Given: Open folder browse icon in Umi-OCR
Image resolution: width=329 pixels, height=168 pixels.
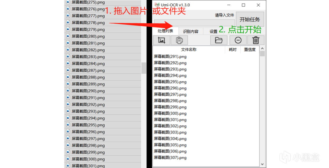Looking at the screenshot, I should [219, 40].
